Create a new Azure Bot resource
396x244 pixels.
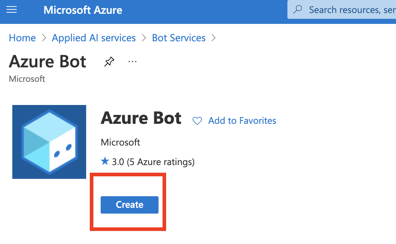[129, 205]
